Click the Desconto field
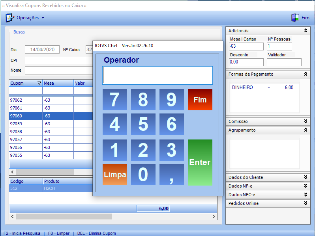Screen dimensions: 315x236 tap(246, 62)
